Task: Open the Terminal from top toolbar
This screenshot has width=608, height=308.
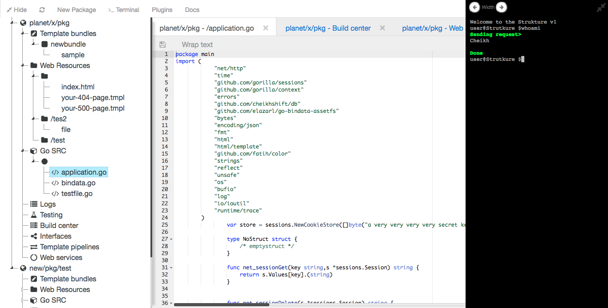Action: point(124,10)
